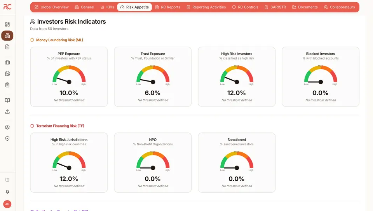
Task: Click the 10.0% PEP Exposure value
Action: (69, 93)
